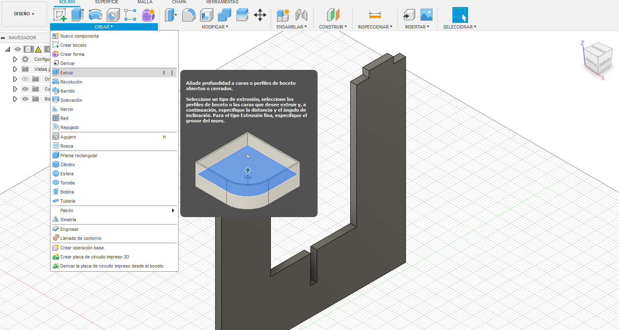This screenshot has width=619, height=330.
Task: Expand the Vistas folder in the Navegador tree
Action: (x=15, y=69)
